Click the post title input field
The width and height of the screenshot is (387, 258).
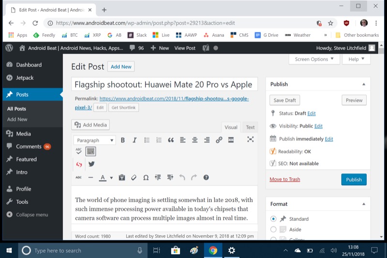[x=164, y=84]
